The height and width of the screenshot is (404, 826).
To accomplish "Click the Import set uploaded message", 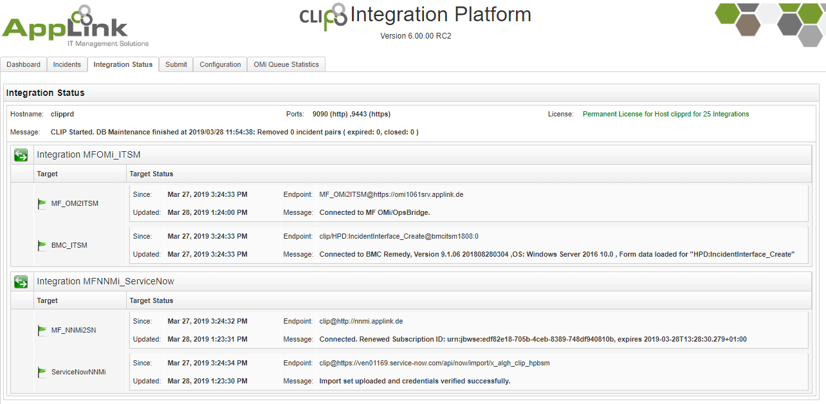I will point(415,381).
